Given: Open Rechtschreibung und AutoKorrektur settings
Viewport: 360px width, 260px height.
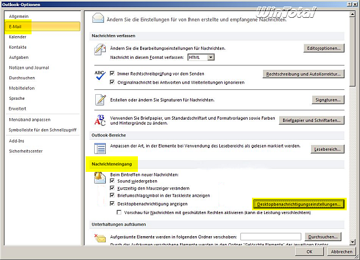Looking at the screenshot, I should 304,74.
